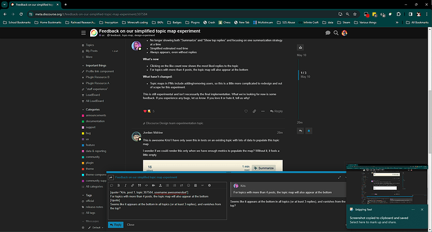Copy link to the first post
The height and width of the screenshot is (232, 432).
coord(254,111)
